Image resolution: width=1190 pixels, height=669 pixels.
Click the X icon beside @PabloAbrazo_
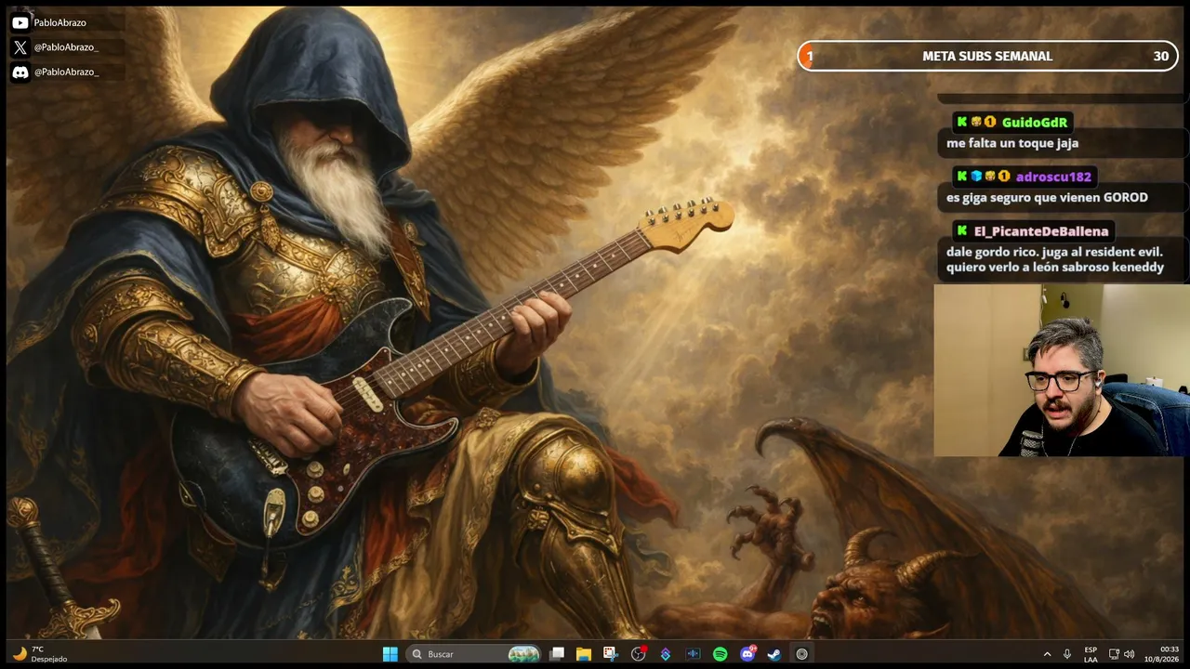click(20, 47)
